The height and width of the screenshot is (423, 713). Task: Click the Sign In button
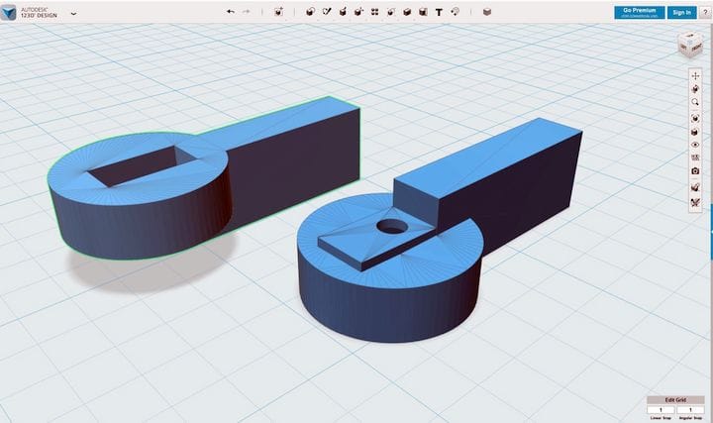click(x=681, y=12)
